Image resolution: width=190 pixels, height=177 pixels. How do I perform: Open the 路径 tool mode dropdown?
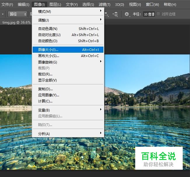pos(17,14)
